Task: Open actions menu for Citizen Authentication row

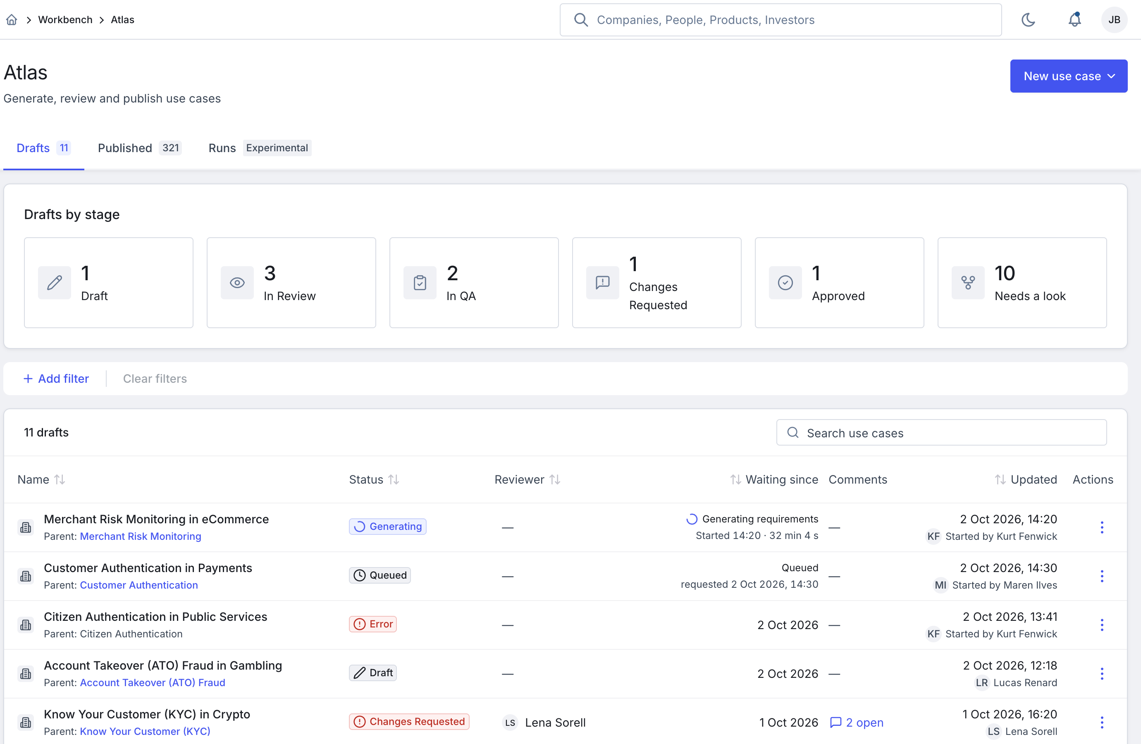Action: 1102,625
